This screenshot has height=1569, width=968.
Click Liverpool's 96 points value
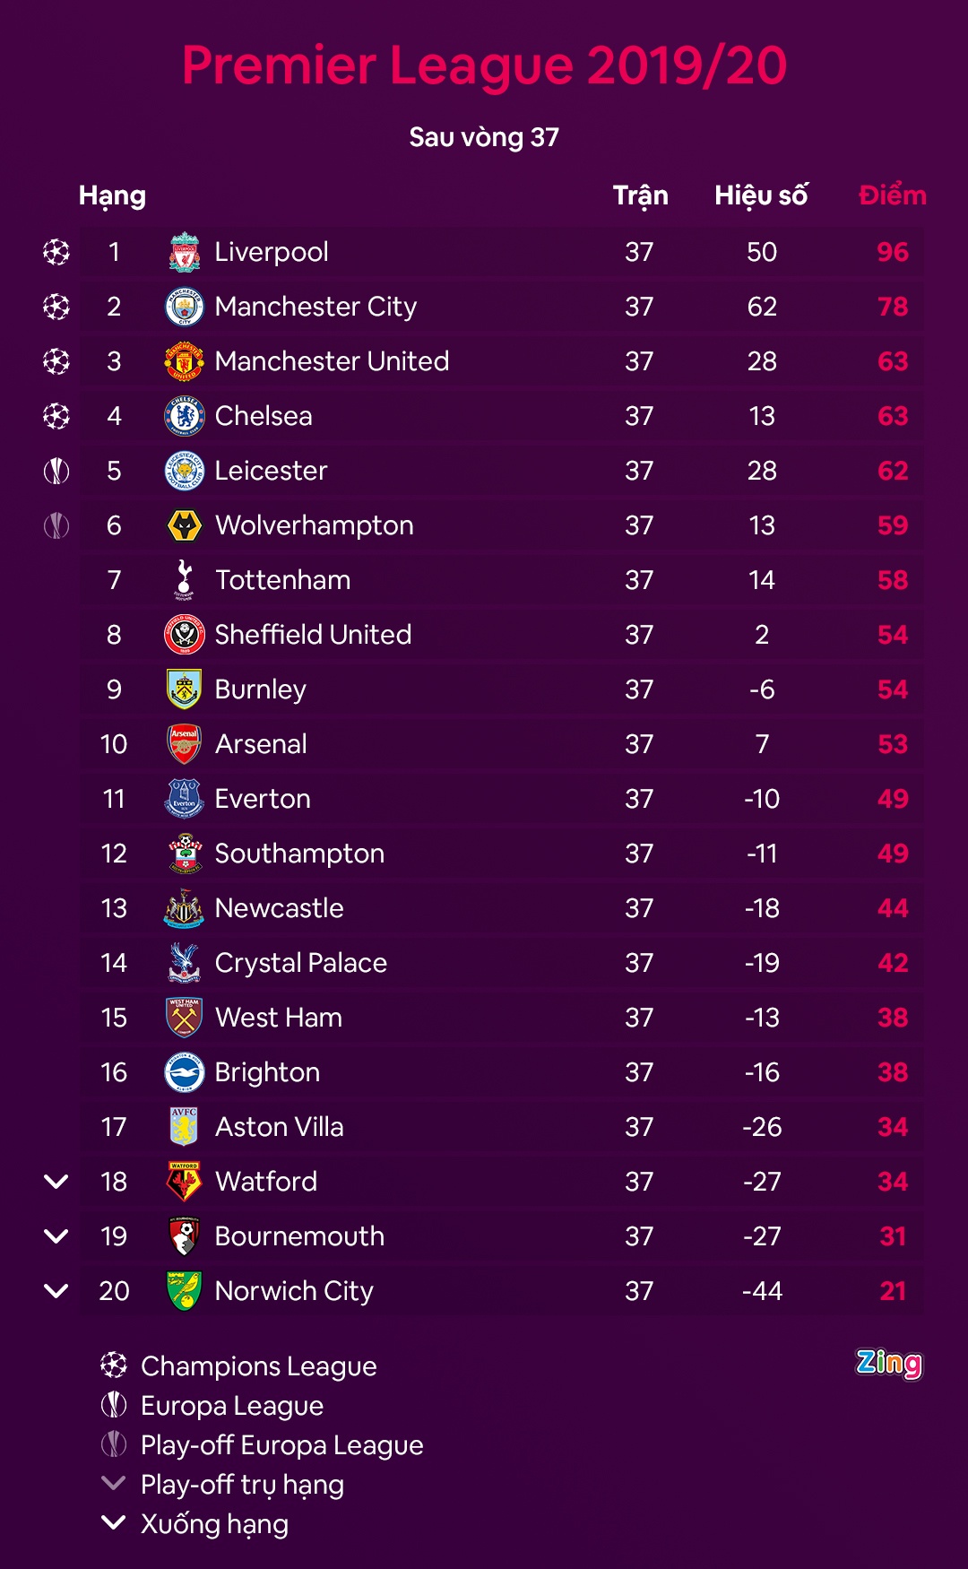click(x=893, y=252)
